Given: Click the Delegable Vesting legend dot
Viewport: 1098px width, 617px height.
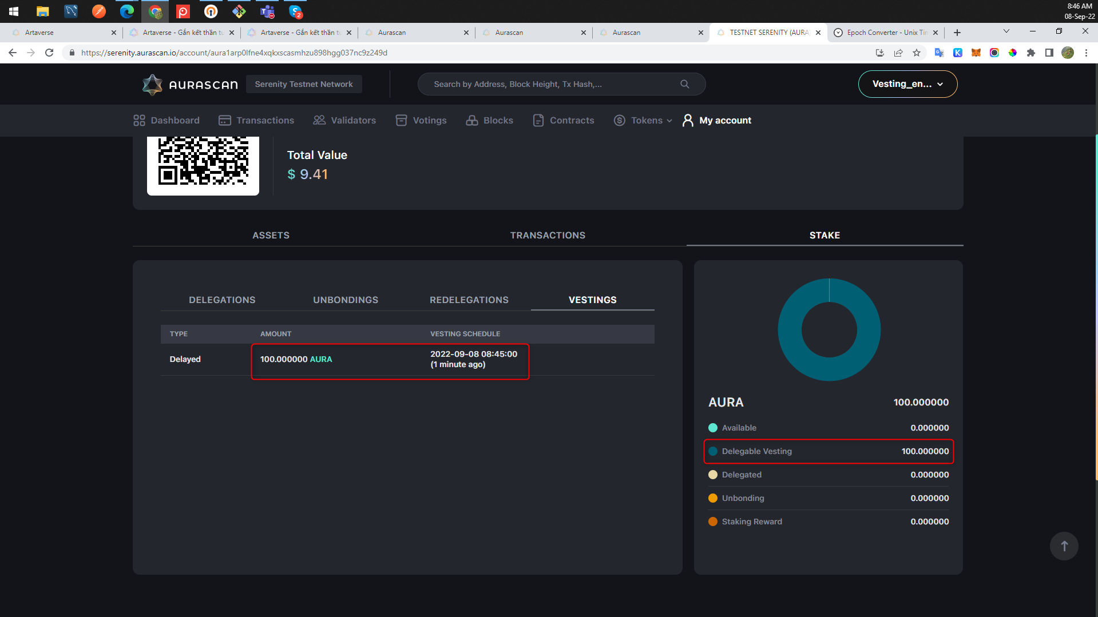Looking at the screenshot, I should pyautogui.click(x=713, y=451).
